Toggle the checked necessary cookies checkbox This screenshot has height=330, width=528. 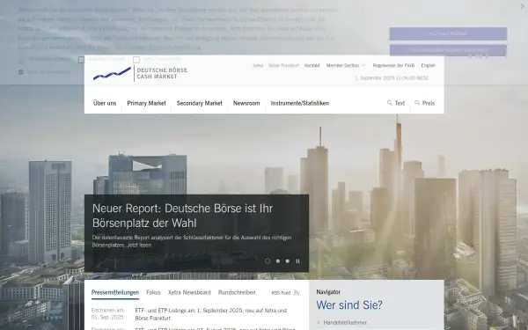21,60
